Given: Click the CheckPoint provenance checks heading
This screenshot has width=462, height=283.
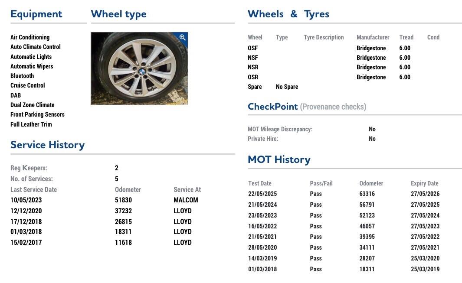Looking at the screenshot, I should [x=307, y=107].
